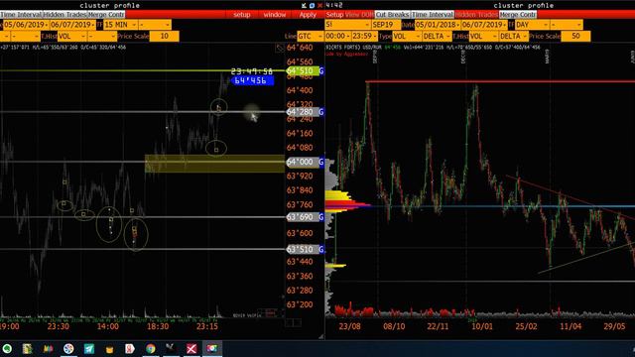Open the DAY timeframe dropdown

point(532,25)
